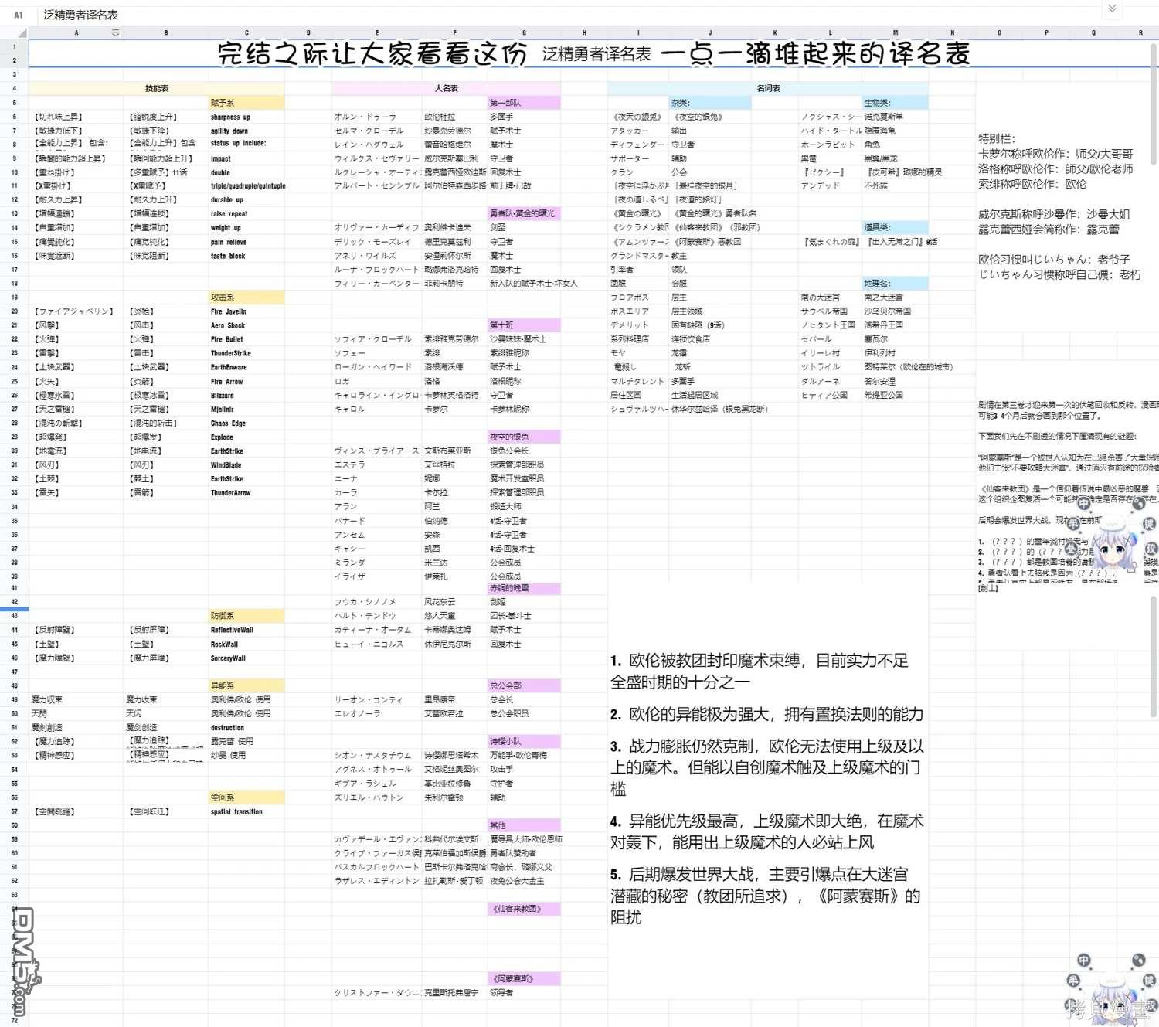Click the select-all corner triangle of the sheet
This screenshot has width=1159, height=1027.
[x=22, y=33]
